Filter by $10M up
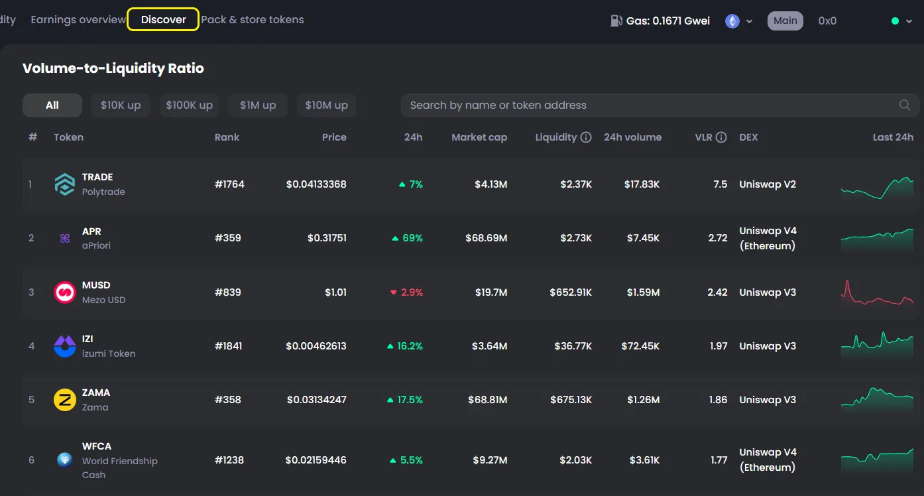 click(326, 105)
